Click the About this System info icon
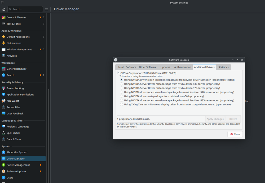The width and height of the screenshot is (265, 183). click(x=3, y=152)
